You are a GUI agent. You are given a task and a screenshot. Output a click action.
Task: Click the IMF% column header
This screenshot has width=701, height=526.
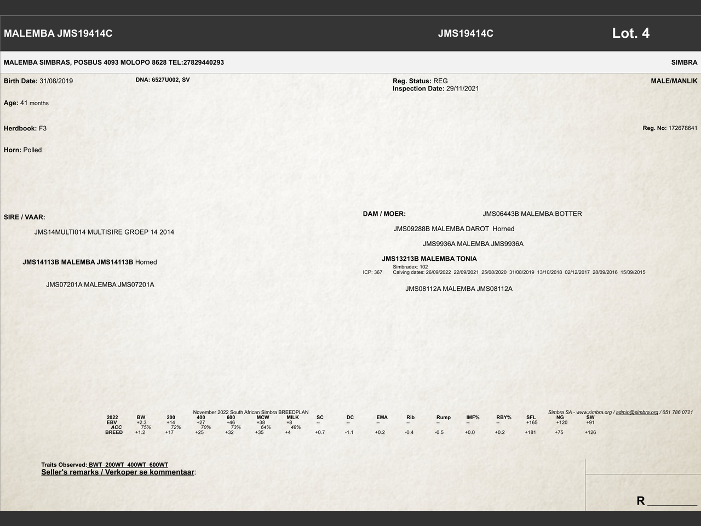(473, 418)
